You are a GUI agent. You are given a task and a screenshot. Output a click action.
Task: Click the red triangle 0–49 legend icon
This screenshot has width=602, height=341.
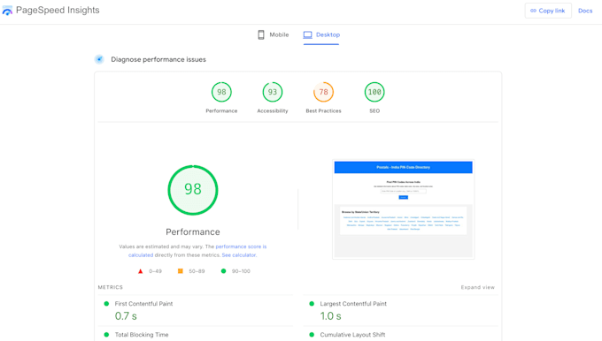tap(140, 271)
